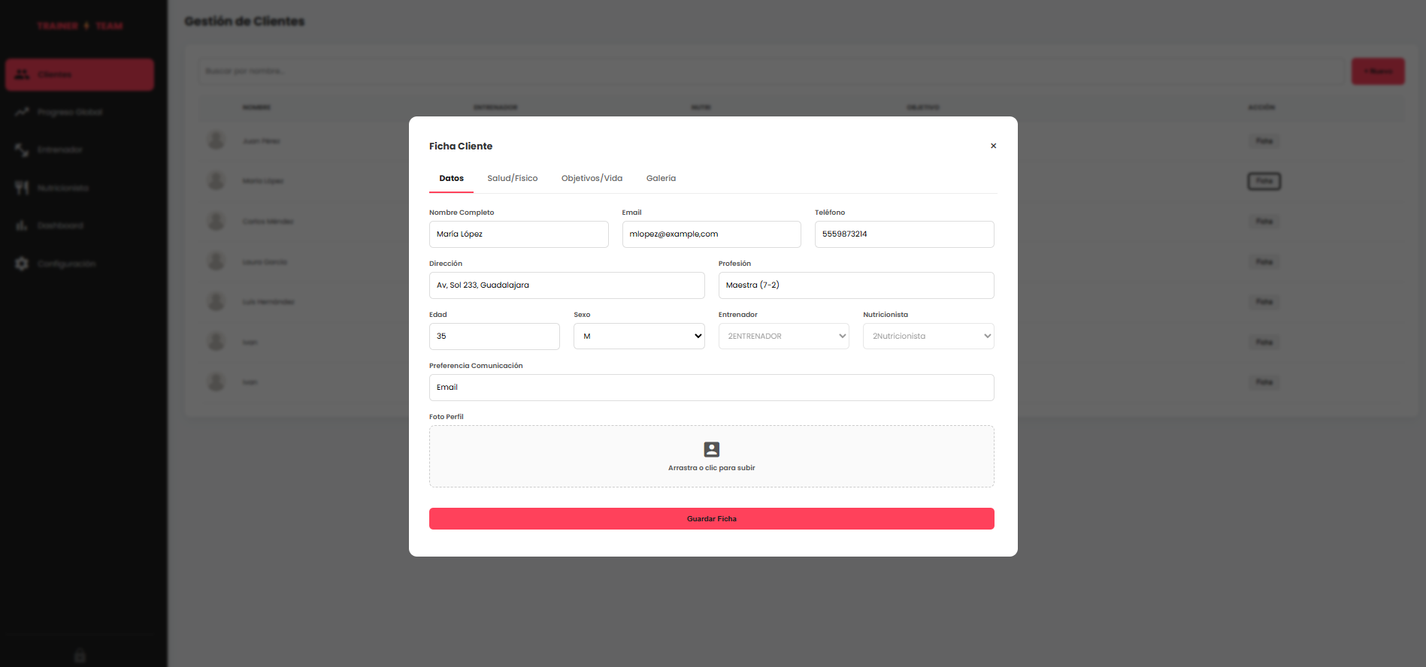
Task: Click Carlos Méndez avatar icon
Action: (216, 222)
